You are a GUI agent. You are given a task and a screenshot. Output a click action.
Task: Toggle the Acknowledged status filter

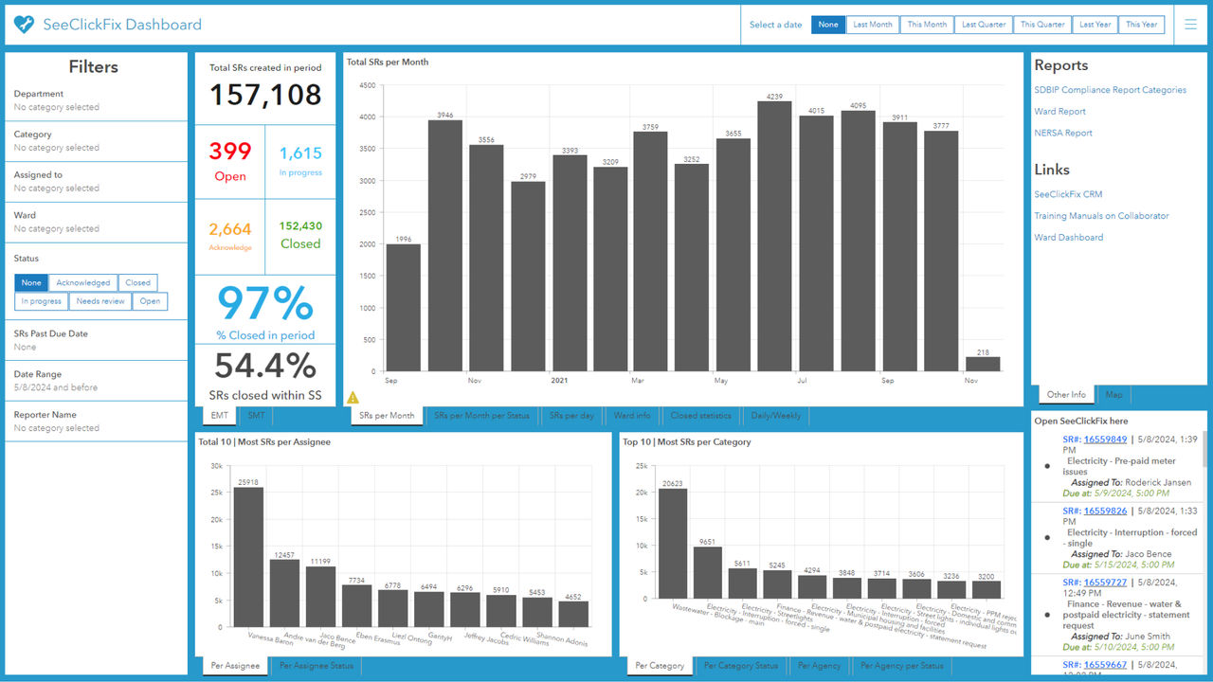click(x=83, y=282)
